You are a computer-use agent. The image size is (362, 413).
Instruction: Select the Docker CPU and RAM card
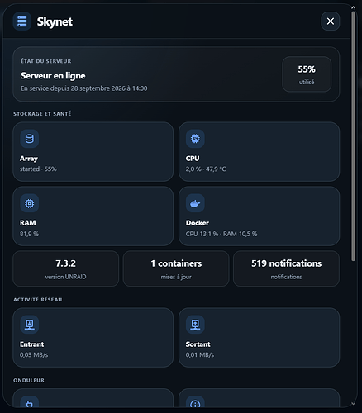259,216
